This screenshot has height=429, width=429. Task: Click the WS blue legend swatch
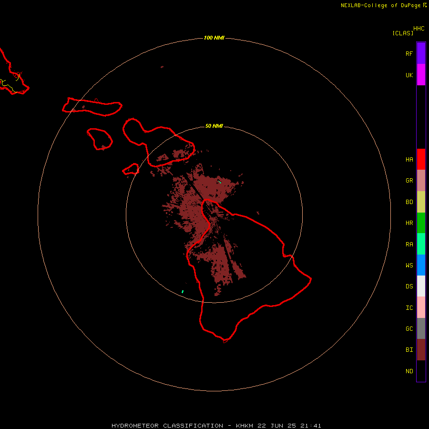[x=421, y=265]
